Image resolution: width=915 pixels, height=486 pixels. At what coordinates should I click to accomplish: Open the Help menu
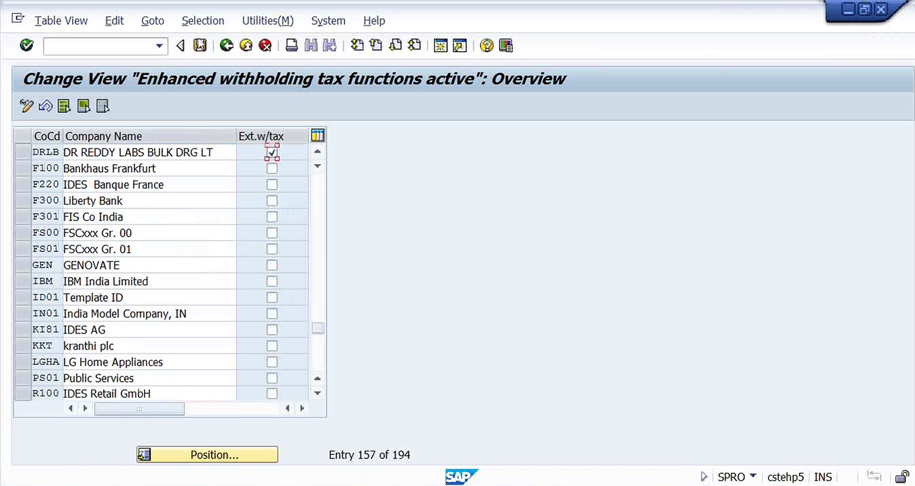click(374, 21)
